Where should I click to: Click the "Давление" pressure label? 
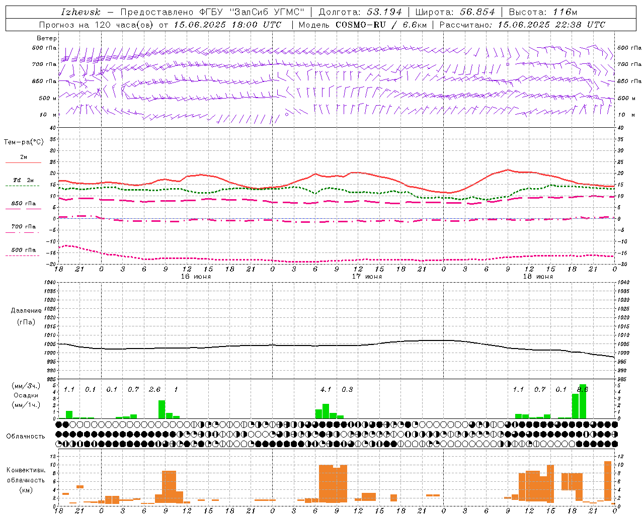coord(26,311)
